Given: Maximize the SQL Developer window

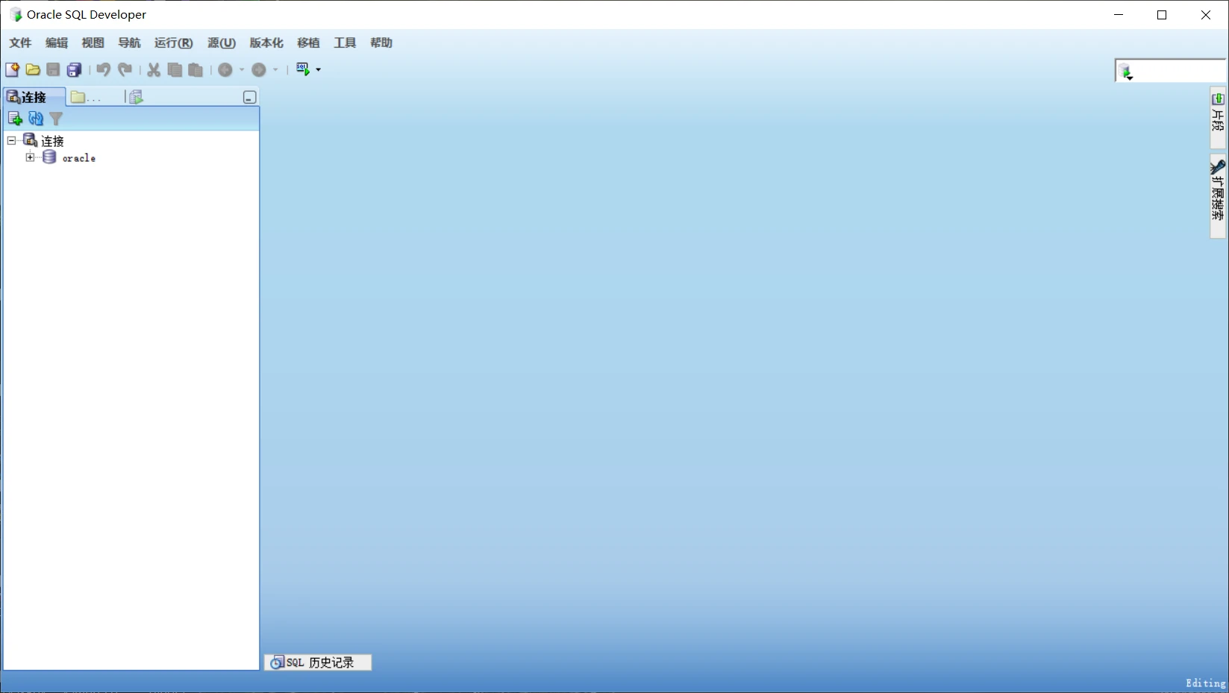Looking at the screenshot, I should tap(1162, 15).
